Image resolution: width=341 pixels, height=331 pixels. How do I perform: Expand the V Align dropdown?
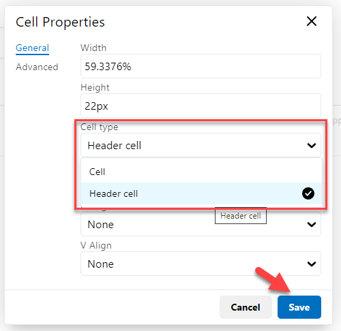click(x=201, y=264)
